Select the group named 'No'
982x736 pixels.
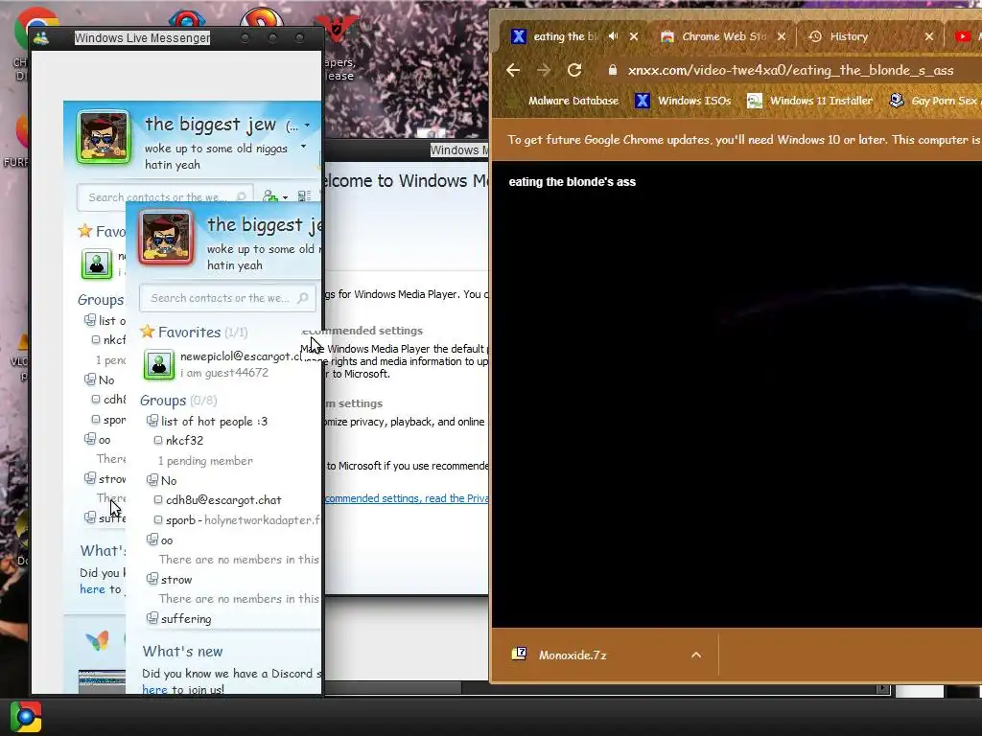tap(169, 481)
